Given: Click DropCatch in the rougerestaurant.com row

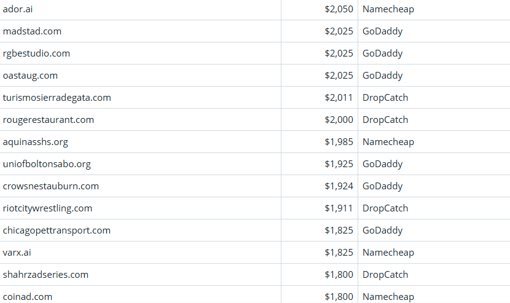Looking at the screenshot, I should coord(385,120).
